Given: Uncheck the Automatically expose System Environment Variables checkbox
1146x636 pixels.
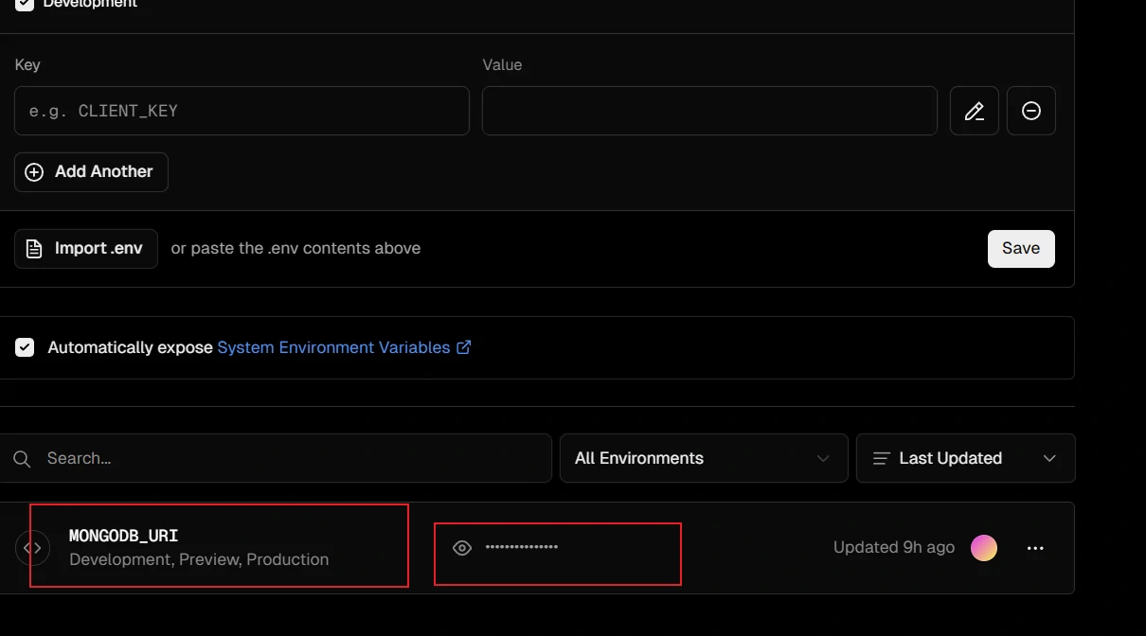Looking at the screenshot, I should coord(25,347).
